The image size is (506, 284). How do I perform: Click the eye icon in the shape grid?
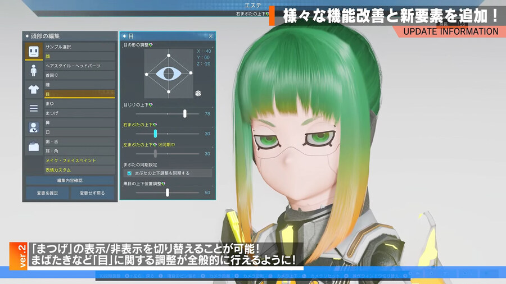[168, 73]
